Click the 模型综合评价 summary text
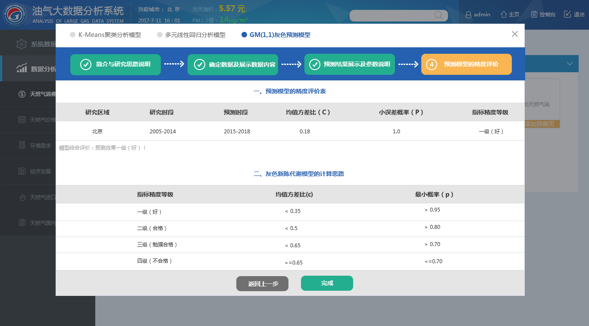The image size is (589, 326). (103, 148)
